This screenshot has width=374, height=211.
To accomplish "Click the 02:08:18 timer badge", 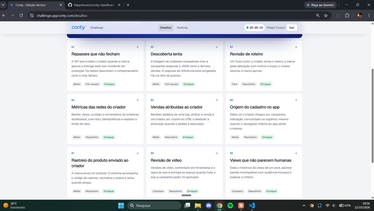I will tap(255, 28).
